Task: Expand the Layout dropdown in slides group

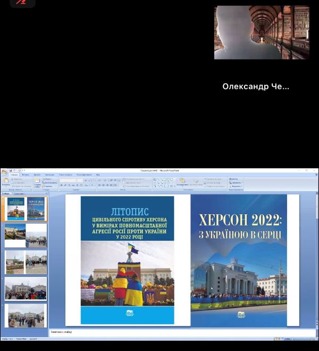Action: click(48, 179)
